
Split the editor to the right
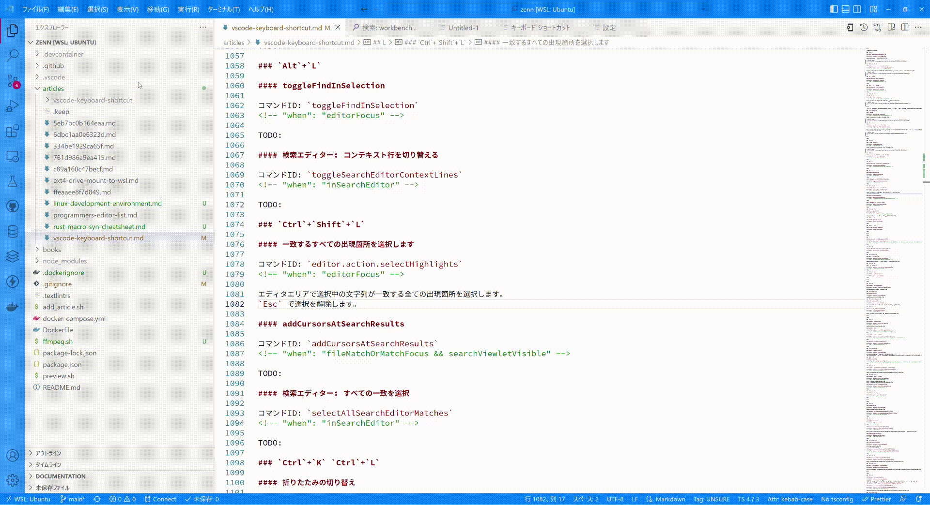pyautogui.click(x=905, y=28)
